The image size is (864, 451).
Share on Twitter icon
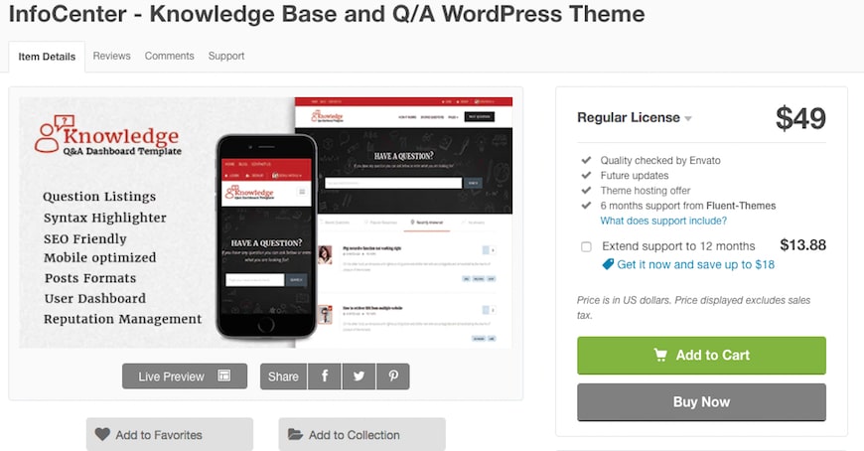pyautogui.click(x=359, y=376)
